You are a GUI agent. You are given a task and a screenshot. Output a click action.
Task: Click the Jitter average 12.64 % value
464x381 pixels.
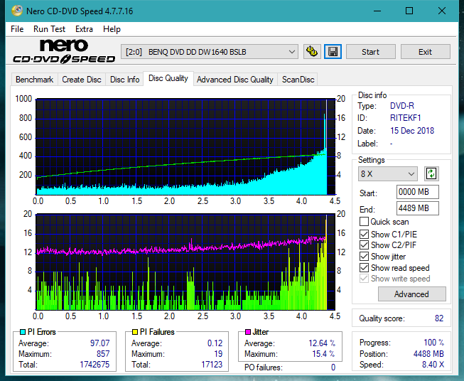322,343
